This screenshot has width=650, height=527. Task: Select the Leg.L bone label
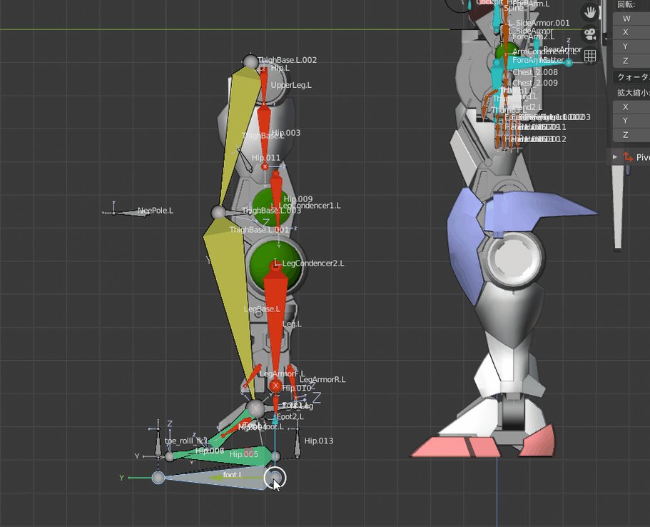tap(292, 324)
